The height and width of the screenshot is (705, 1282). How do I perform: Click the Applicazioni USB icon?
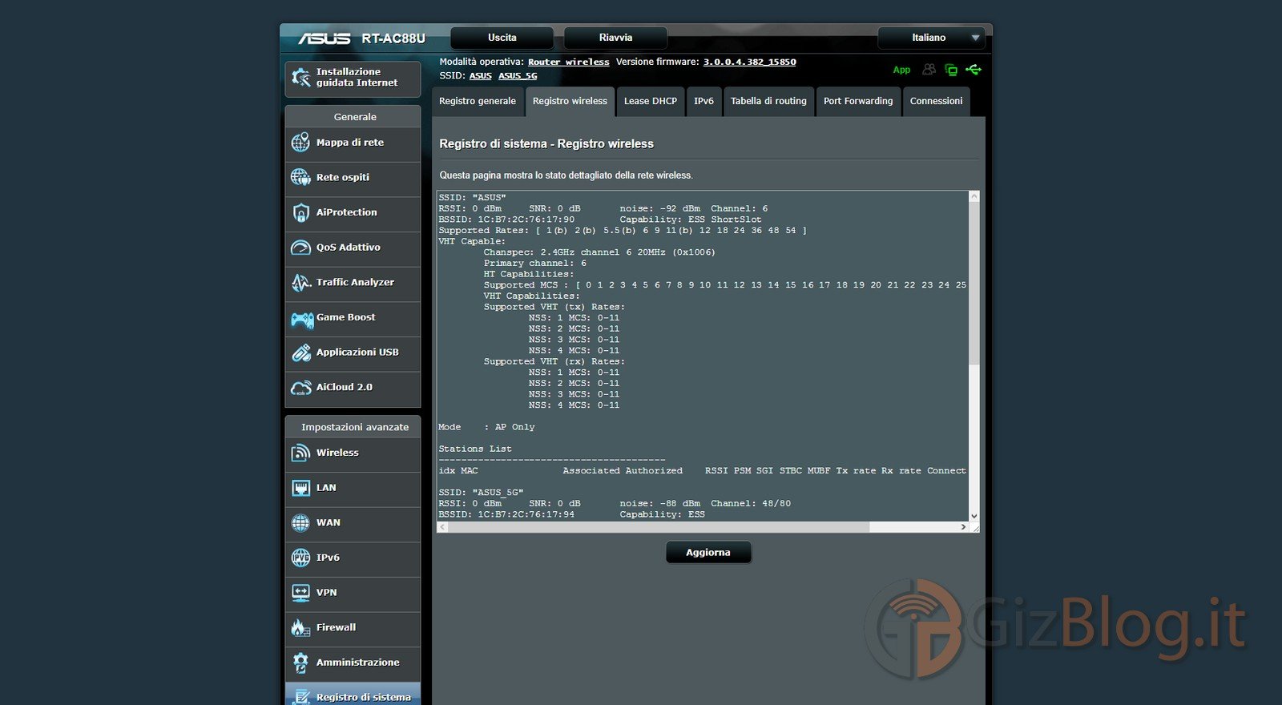click(300, 352)
